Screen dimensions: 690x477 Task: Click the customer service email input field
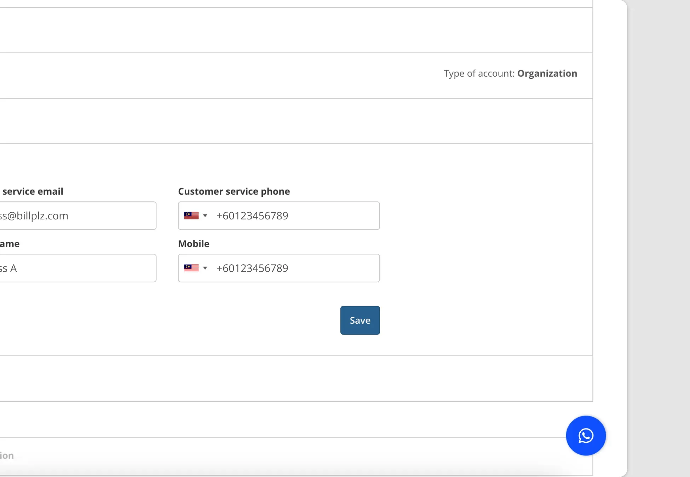[77, 216]
